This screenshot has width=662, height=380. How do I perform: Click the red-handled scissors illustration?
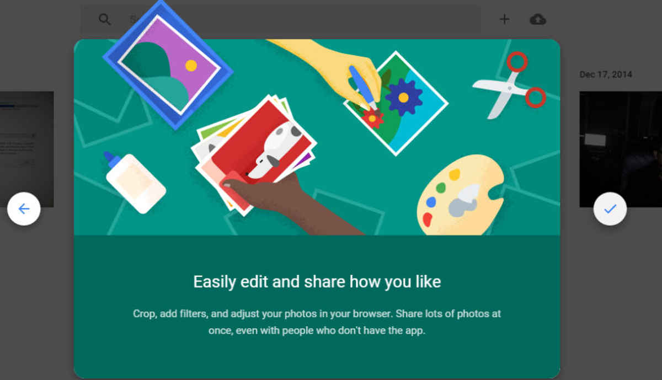tap(510, 84)
